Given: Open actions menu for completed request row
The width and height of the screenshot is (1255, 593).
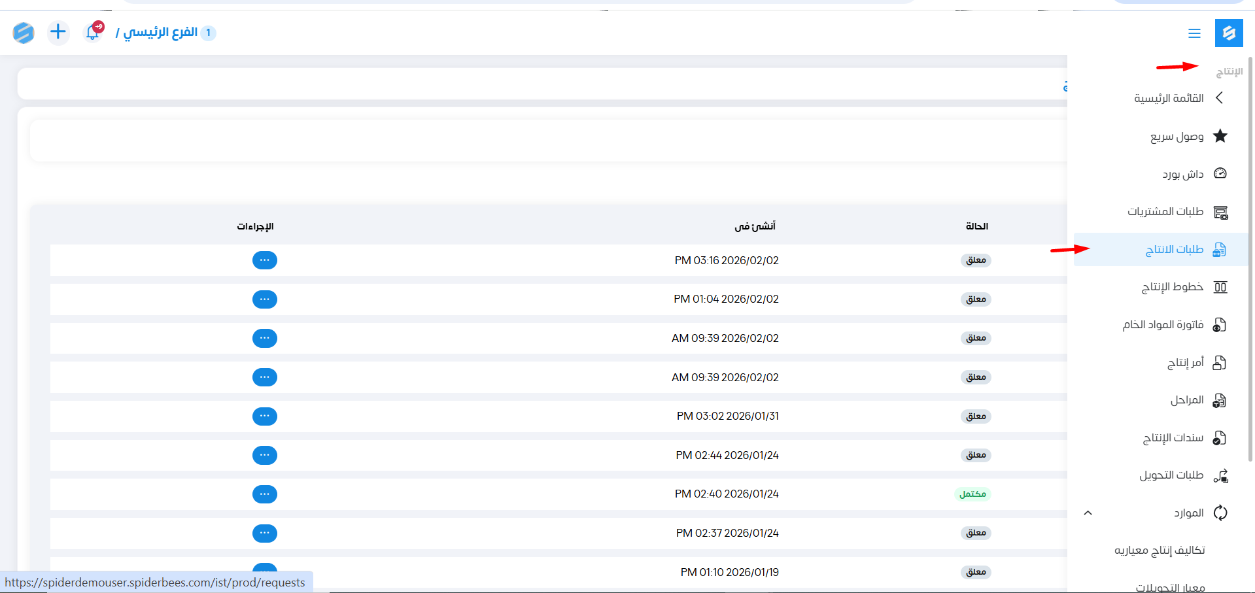Looking at the screenshot, I should click(265, 494).
